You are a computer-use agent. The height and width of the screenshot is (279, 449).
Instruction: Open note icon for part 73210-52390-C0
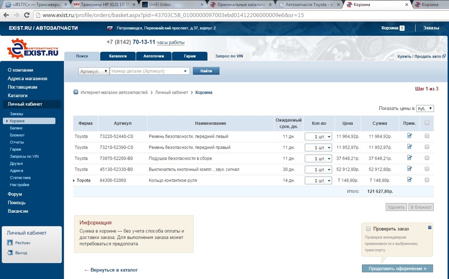coord(410,146)
